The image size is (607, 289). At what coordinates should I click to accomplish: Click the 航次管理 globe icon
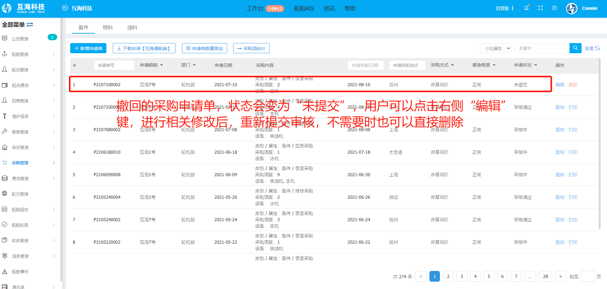click(x=5, y=194)
